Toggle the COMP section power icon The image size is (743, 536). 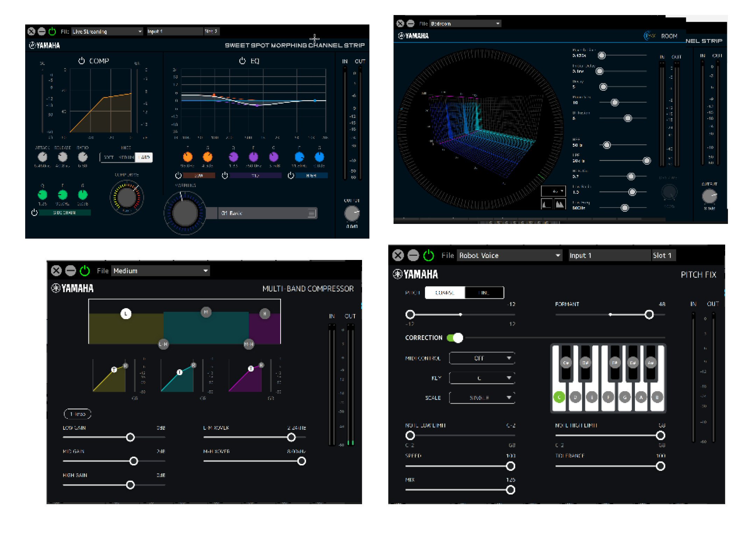(82, 61)
